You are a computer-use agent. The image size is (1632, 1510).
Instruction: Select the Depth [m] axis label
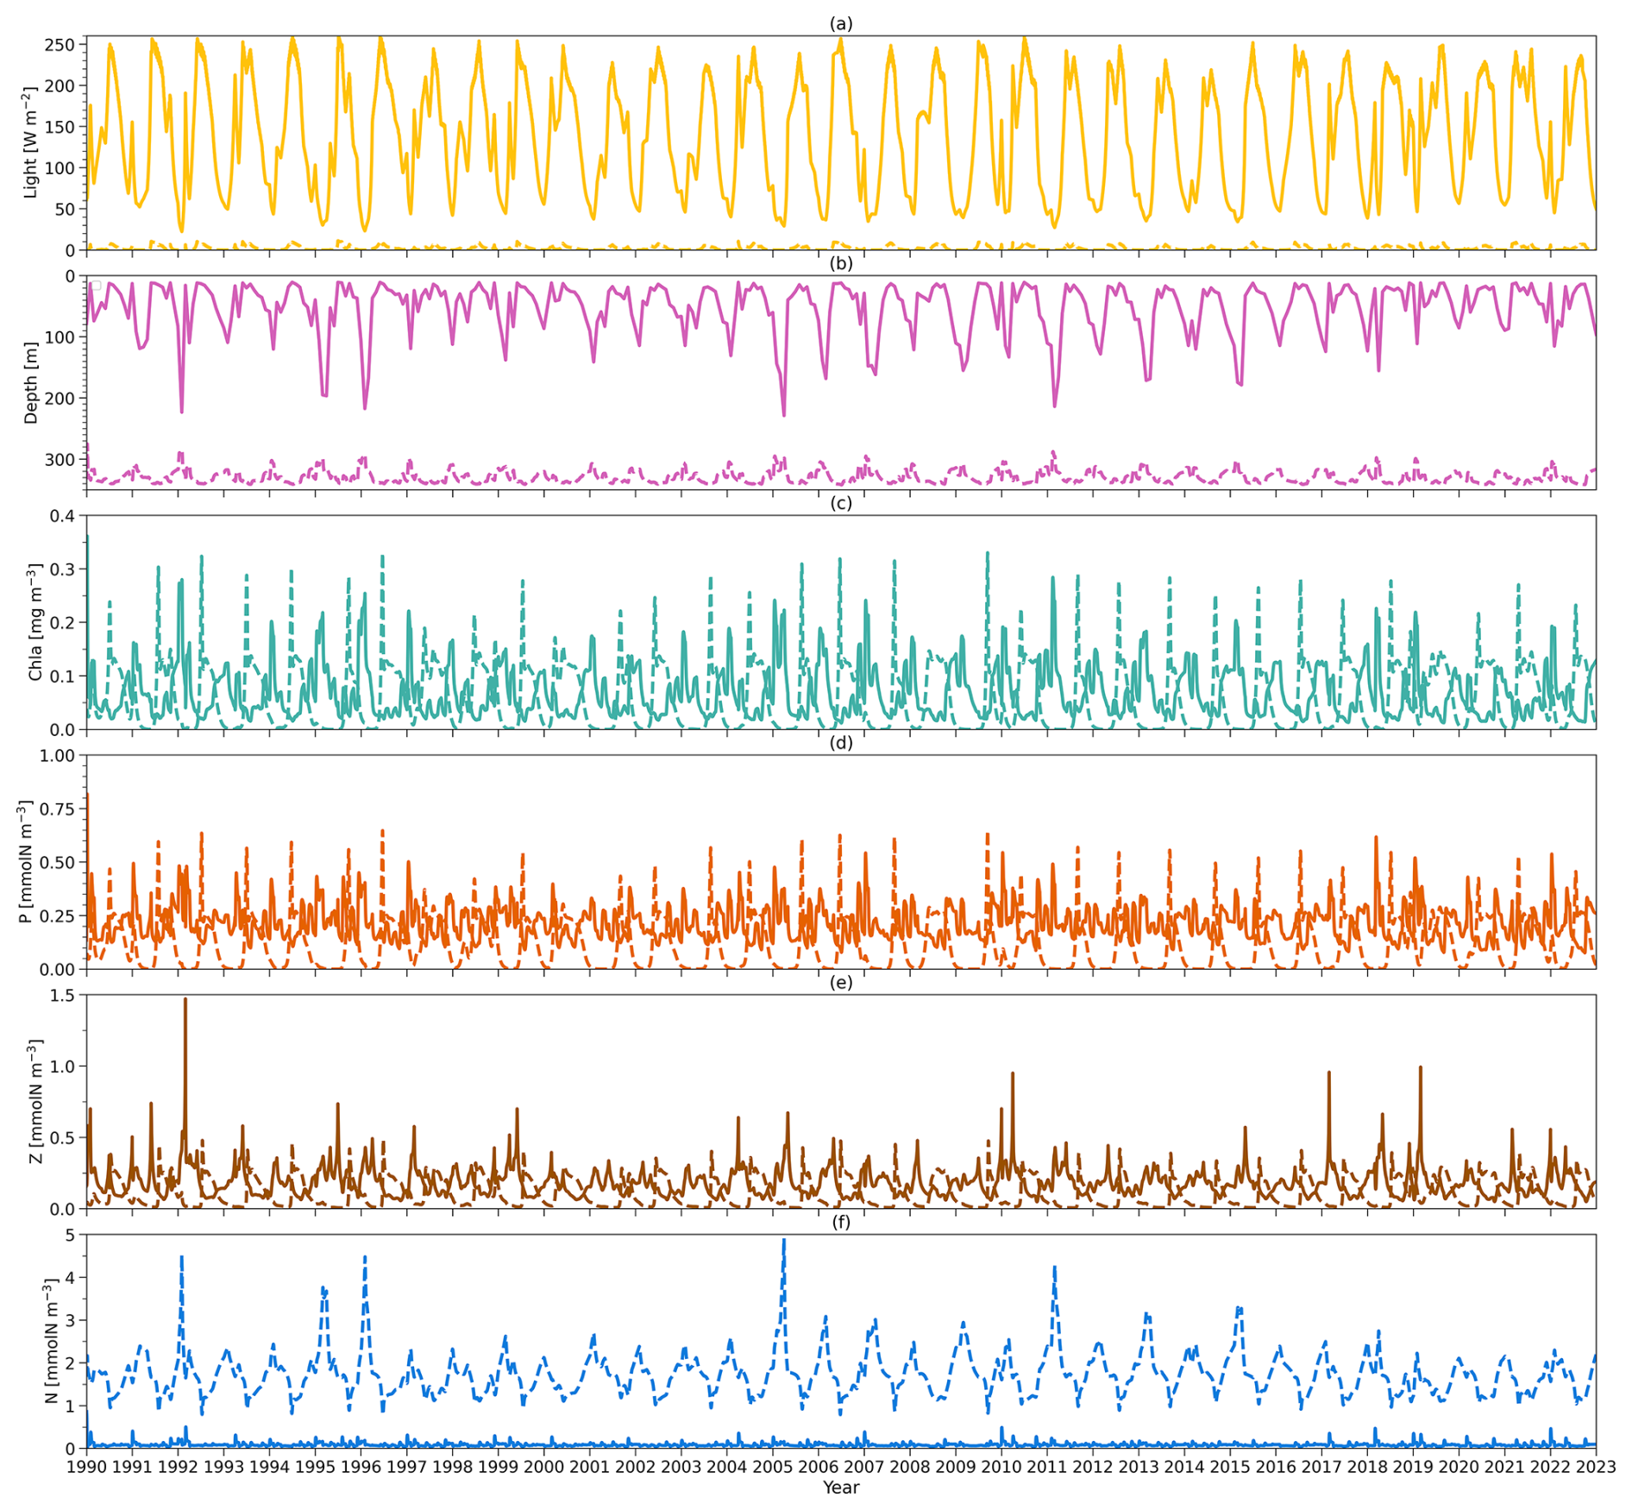click(x=31, y=382)
